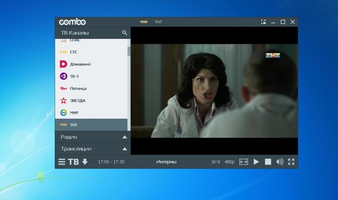Click the video playback area
This screenshot has height=200, width=338.
(214, 91)
